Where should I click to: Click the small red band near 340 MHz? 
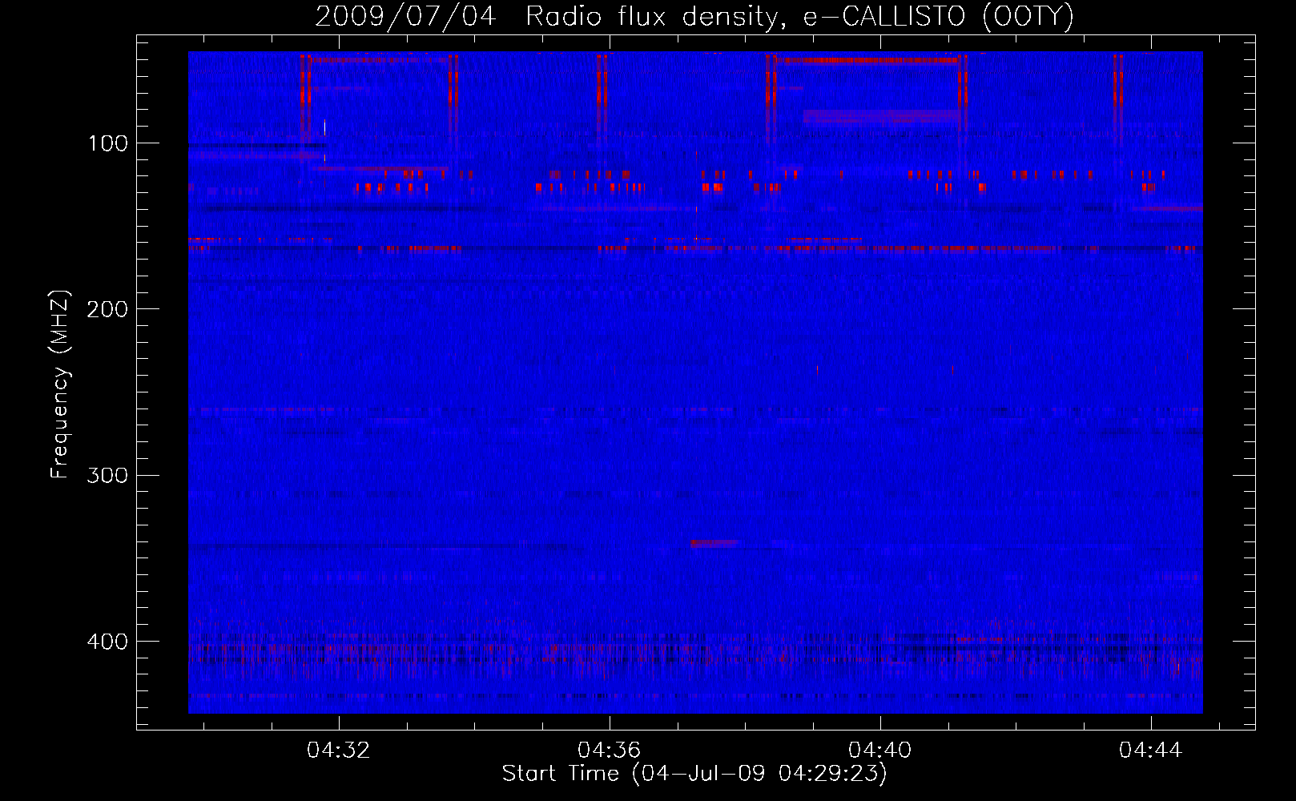tap(714, 543)
